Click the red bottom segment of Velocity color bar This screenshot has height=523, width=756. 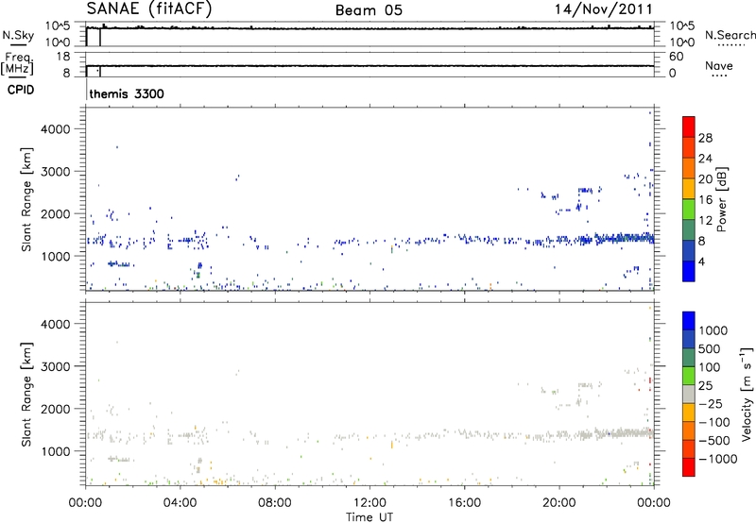[x=689, y=467]
